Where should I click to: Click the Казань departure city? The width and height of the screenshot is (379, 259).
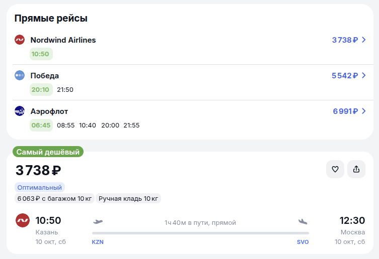click(47, 232)
